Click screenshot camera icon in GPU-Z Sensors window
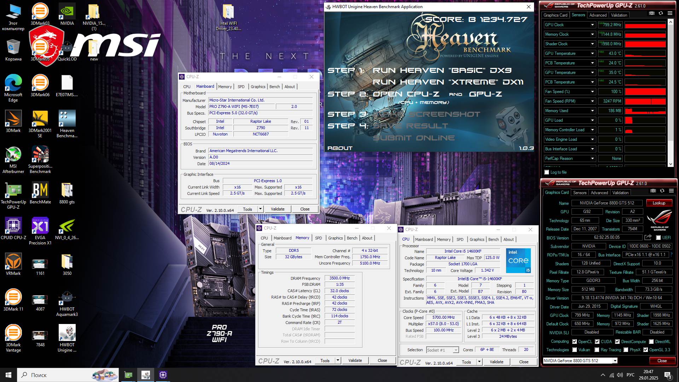The width and height of the screenshot is (679, 382). coord(652,13)
